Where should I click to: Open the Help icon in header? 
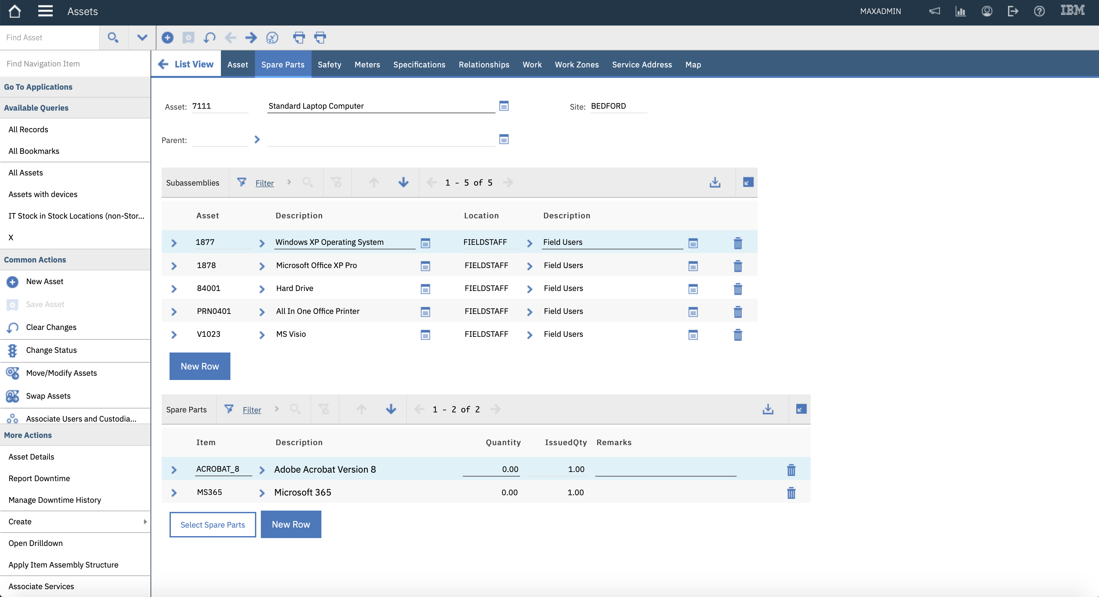point(1039,11)
